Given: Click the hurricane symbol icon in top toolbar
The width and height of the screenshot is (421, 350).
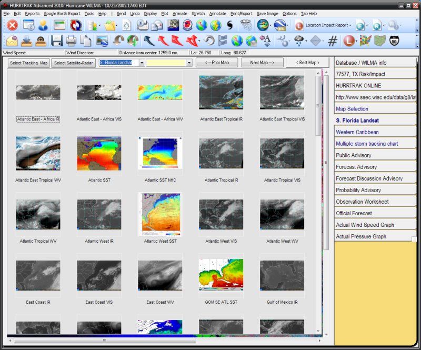Looking at the screenshot, I should [x=230, y=25].
